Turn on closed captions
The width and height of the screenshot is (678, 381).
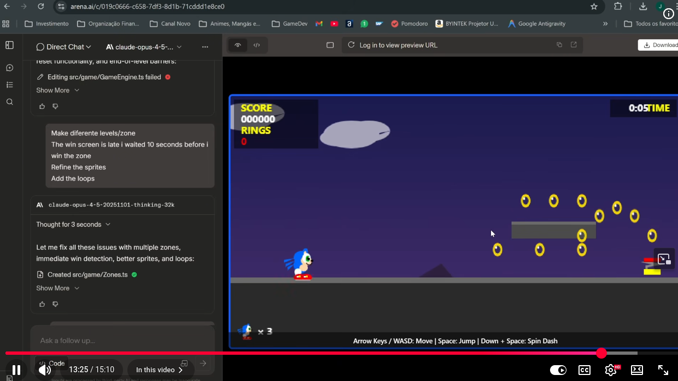(x=584, y=370)
